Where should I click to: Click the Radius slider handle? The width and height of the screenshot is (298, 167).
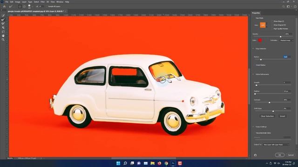[x=261, y=59]
